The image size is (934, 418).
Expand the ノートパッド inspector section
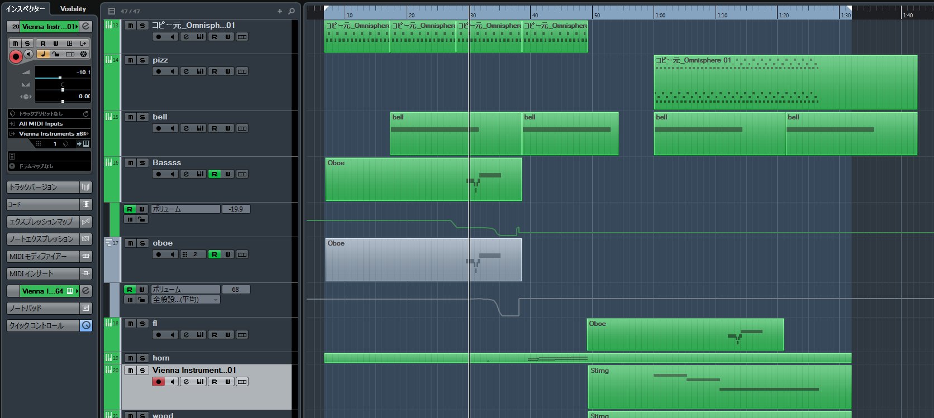[43, 308]
